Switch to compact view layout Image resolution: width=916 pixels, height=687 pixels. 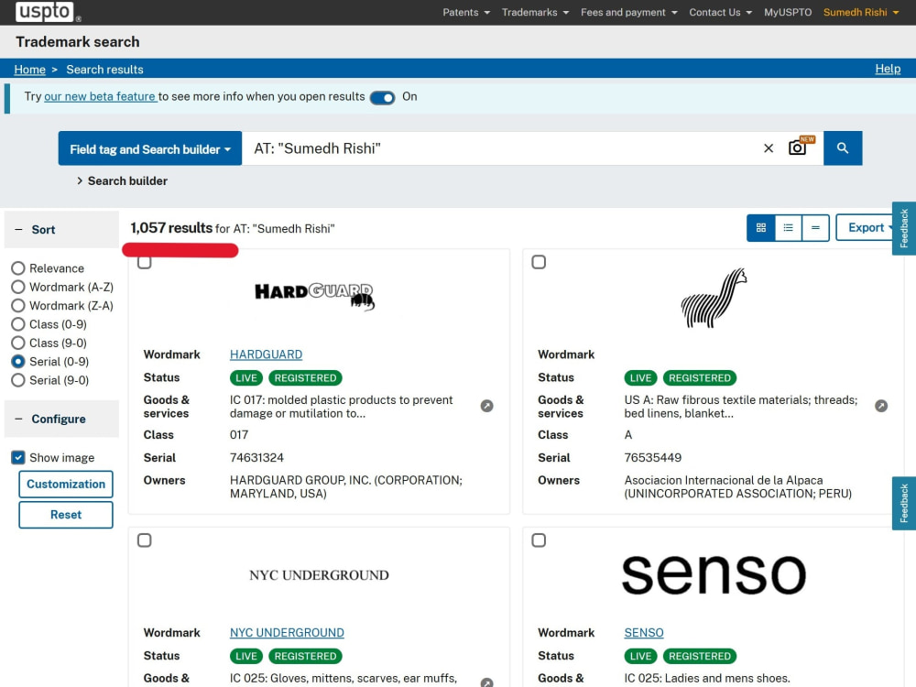point(815,228)
